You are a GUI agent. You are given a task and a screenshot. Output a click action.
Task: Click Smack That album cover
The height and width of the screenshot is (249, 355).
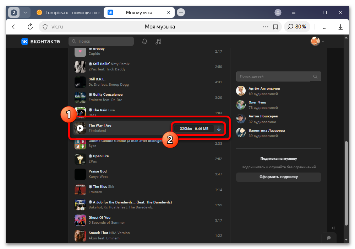[x=80, y=235]
